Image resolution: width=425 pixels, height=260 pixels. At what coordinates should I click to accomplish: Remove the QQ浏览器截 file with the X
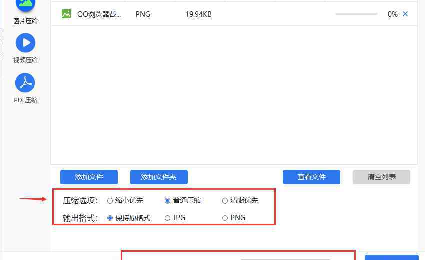(405, 14)
